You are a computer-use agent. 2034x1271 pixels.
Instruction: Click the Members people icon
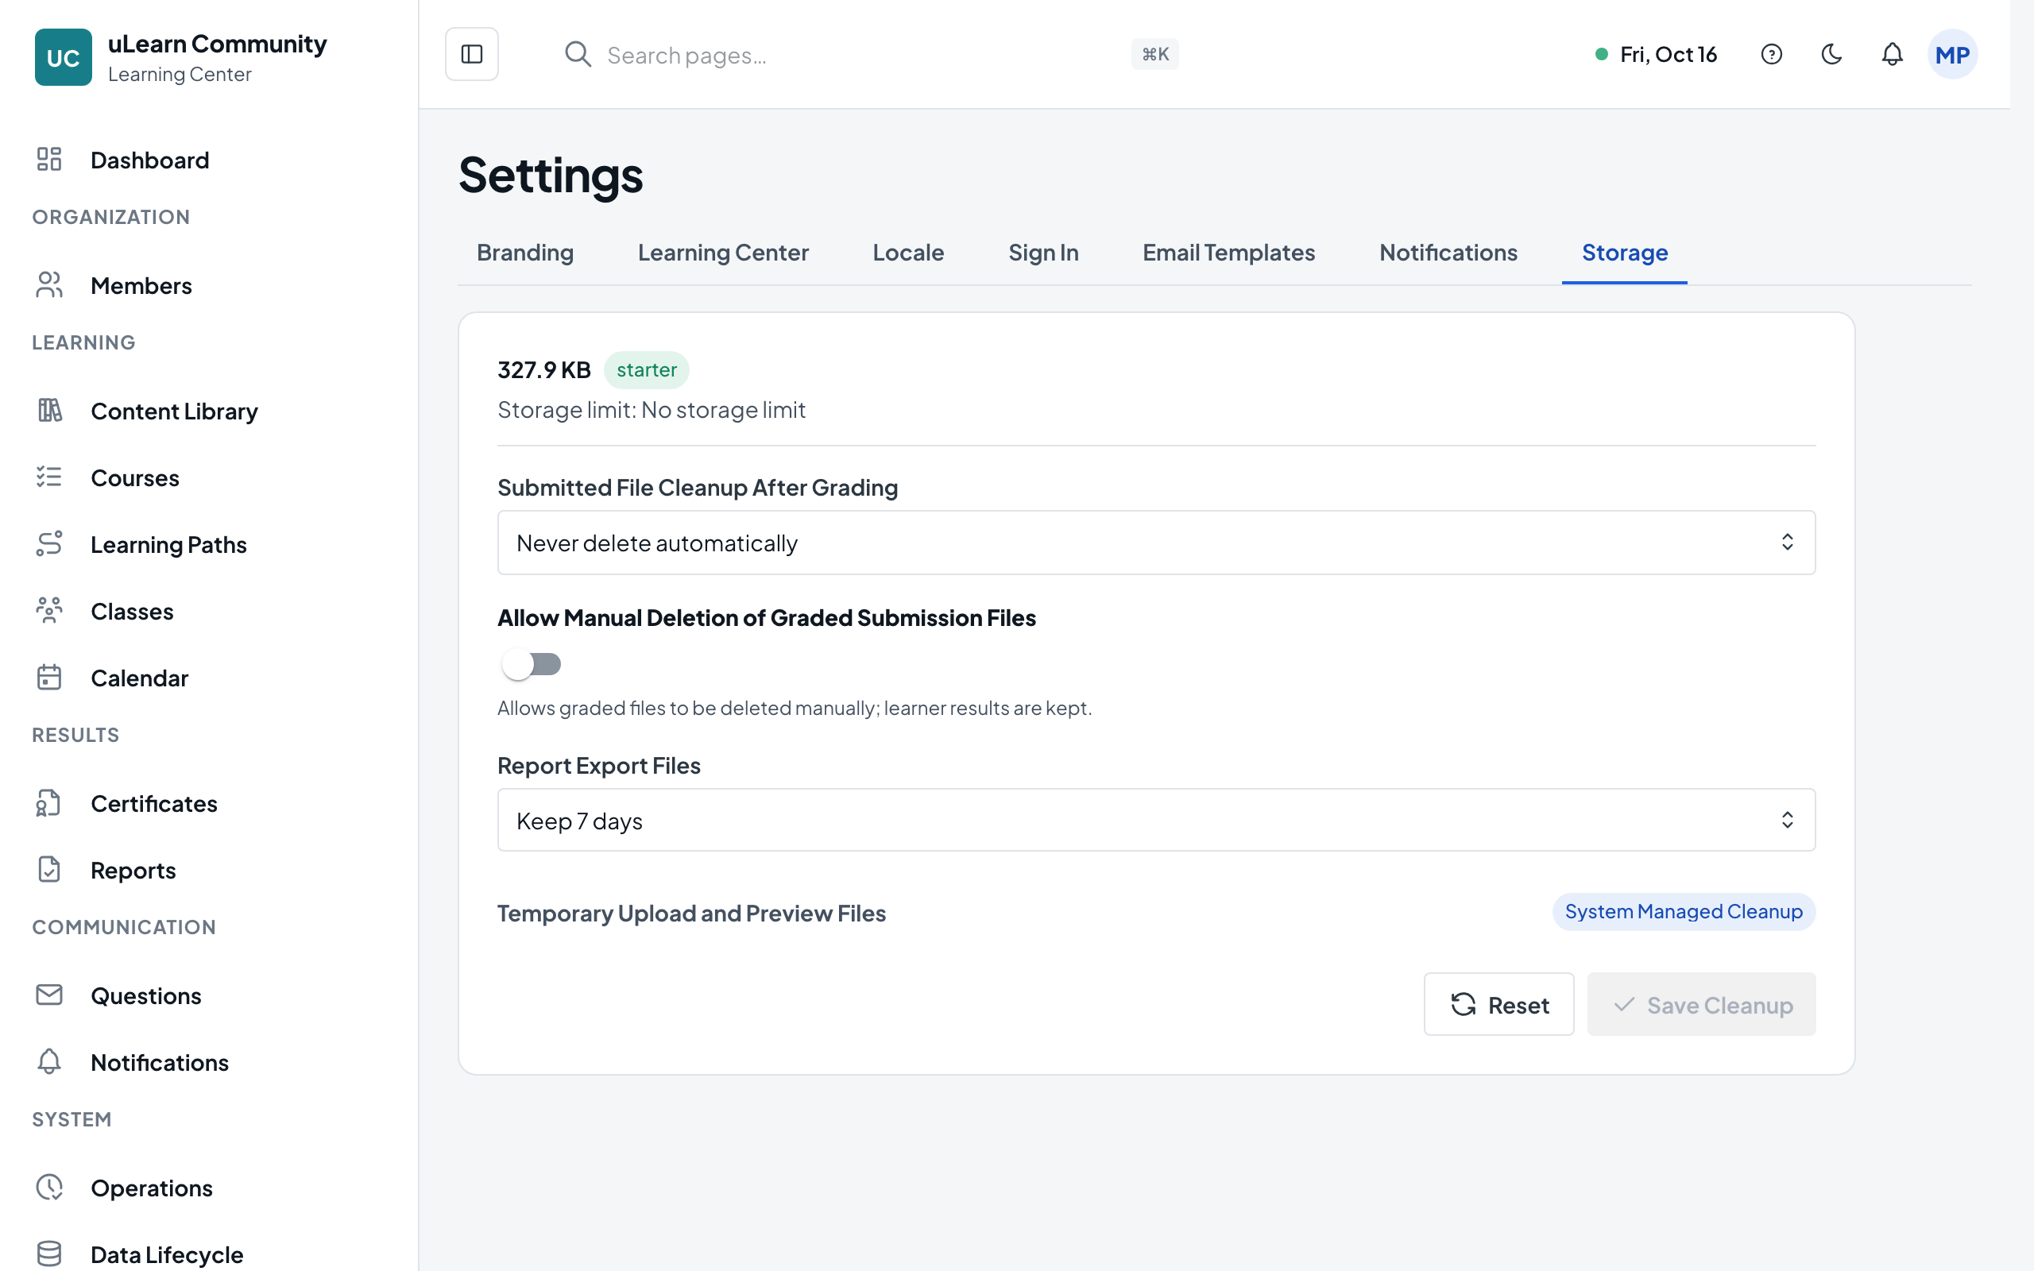48,285
